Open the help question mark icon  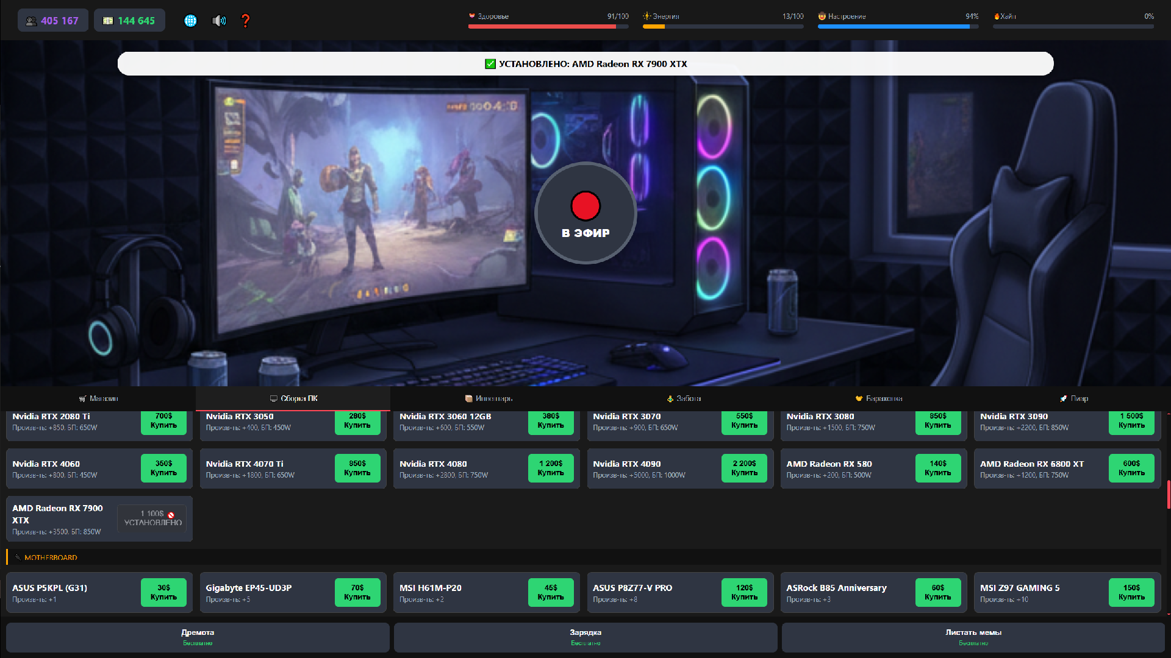point(246,20)
